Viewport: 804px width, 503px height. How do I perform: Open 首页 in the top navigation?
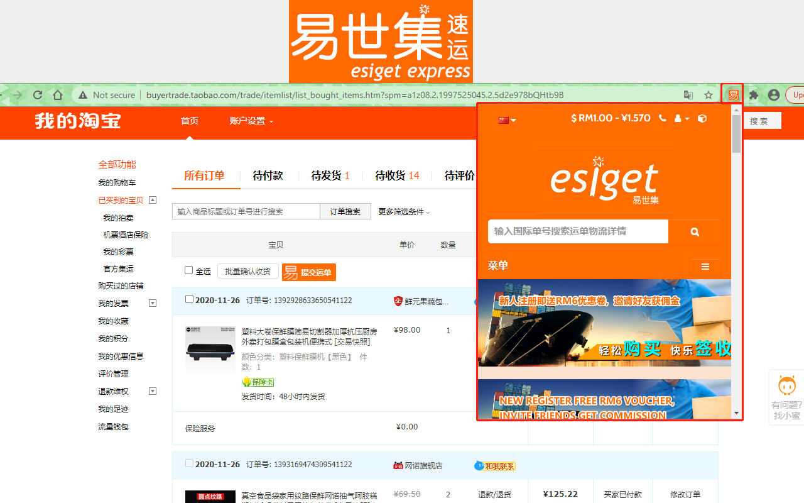(x=190, y=121)
